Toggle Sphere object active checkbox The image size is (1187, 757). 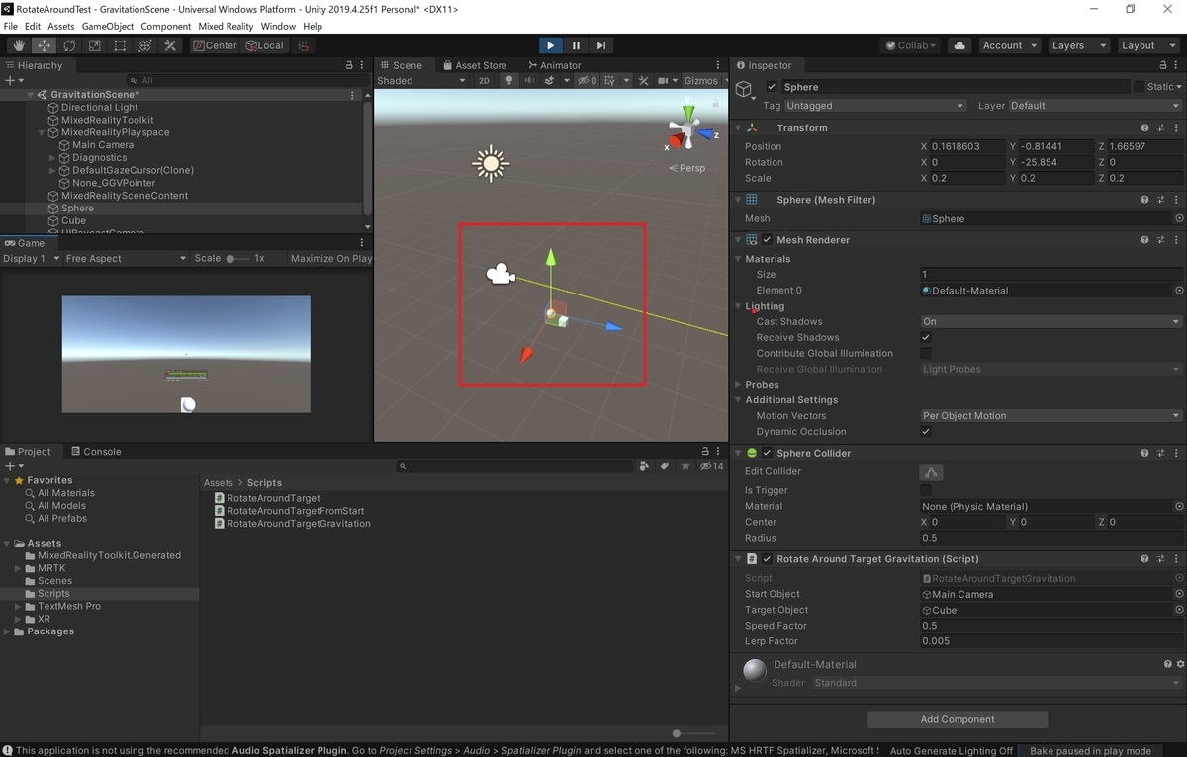(x=772, y=87)
